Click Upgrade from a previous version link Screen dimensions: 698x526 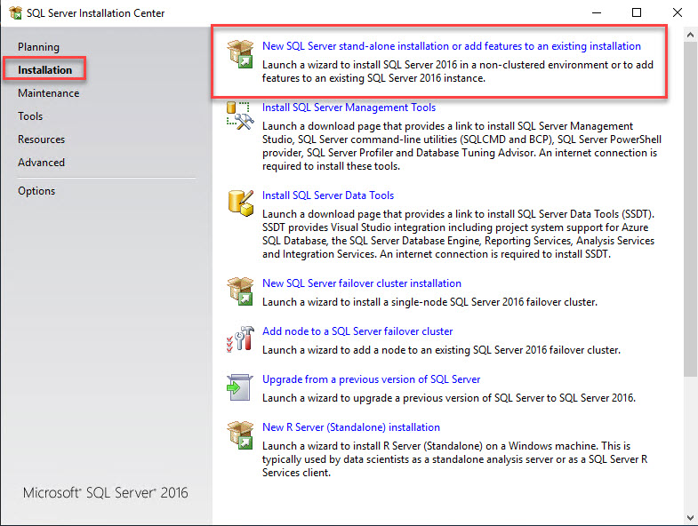pos(372,379)
